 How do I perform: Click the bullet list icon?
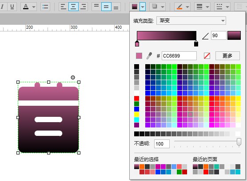pos(45,7)
